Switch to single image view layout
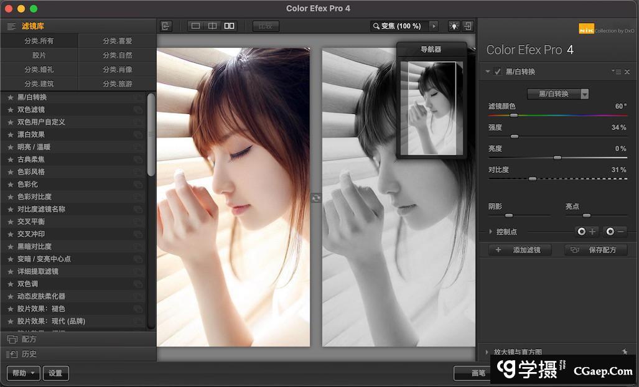 [195, 26]
